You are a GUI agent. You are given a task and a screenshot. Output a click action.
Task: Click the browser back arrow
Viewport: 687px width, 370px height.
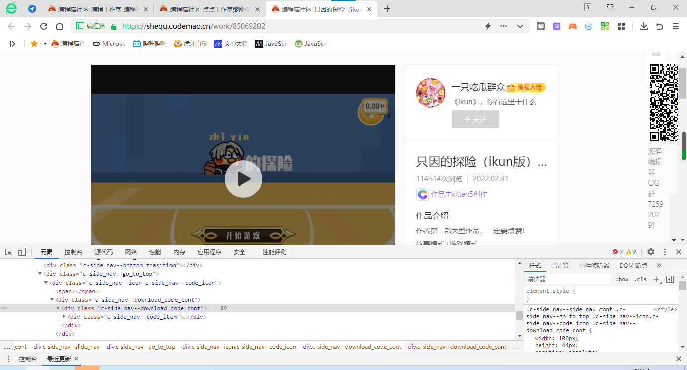pyautogui.click(x=11, y=26)
